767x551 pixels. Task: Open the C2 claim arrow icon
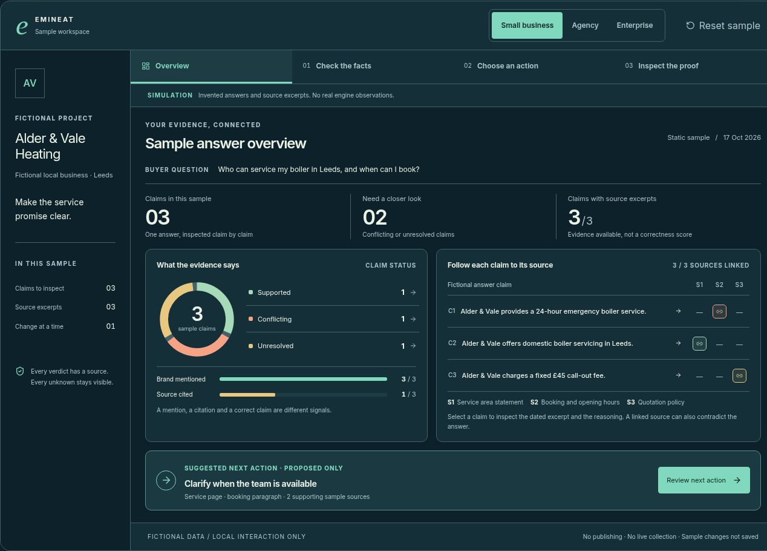point(678,343)
